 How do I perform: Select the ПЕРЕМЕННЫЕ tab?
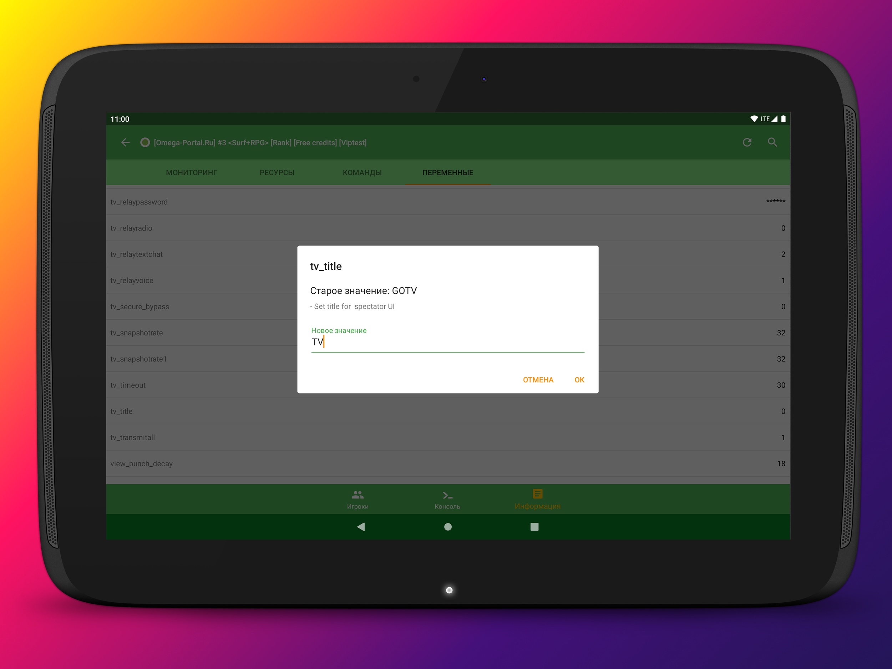448,173
